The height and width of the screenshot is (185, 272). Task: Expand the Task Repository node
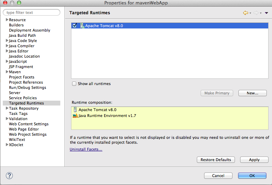[x=7, y=108]
